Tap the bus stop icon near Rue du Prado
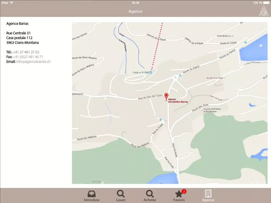Screen dimensions: 271x203 click(161, 119)
